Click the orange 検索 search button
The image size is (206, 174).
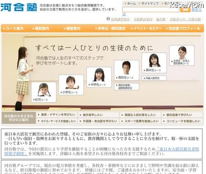coord(185,10)
